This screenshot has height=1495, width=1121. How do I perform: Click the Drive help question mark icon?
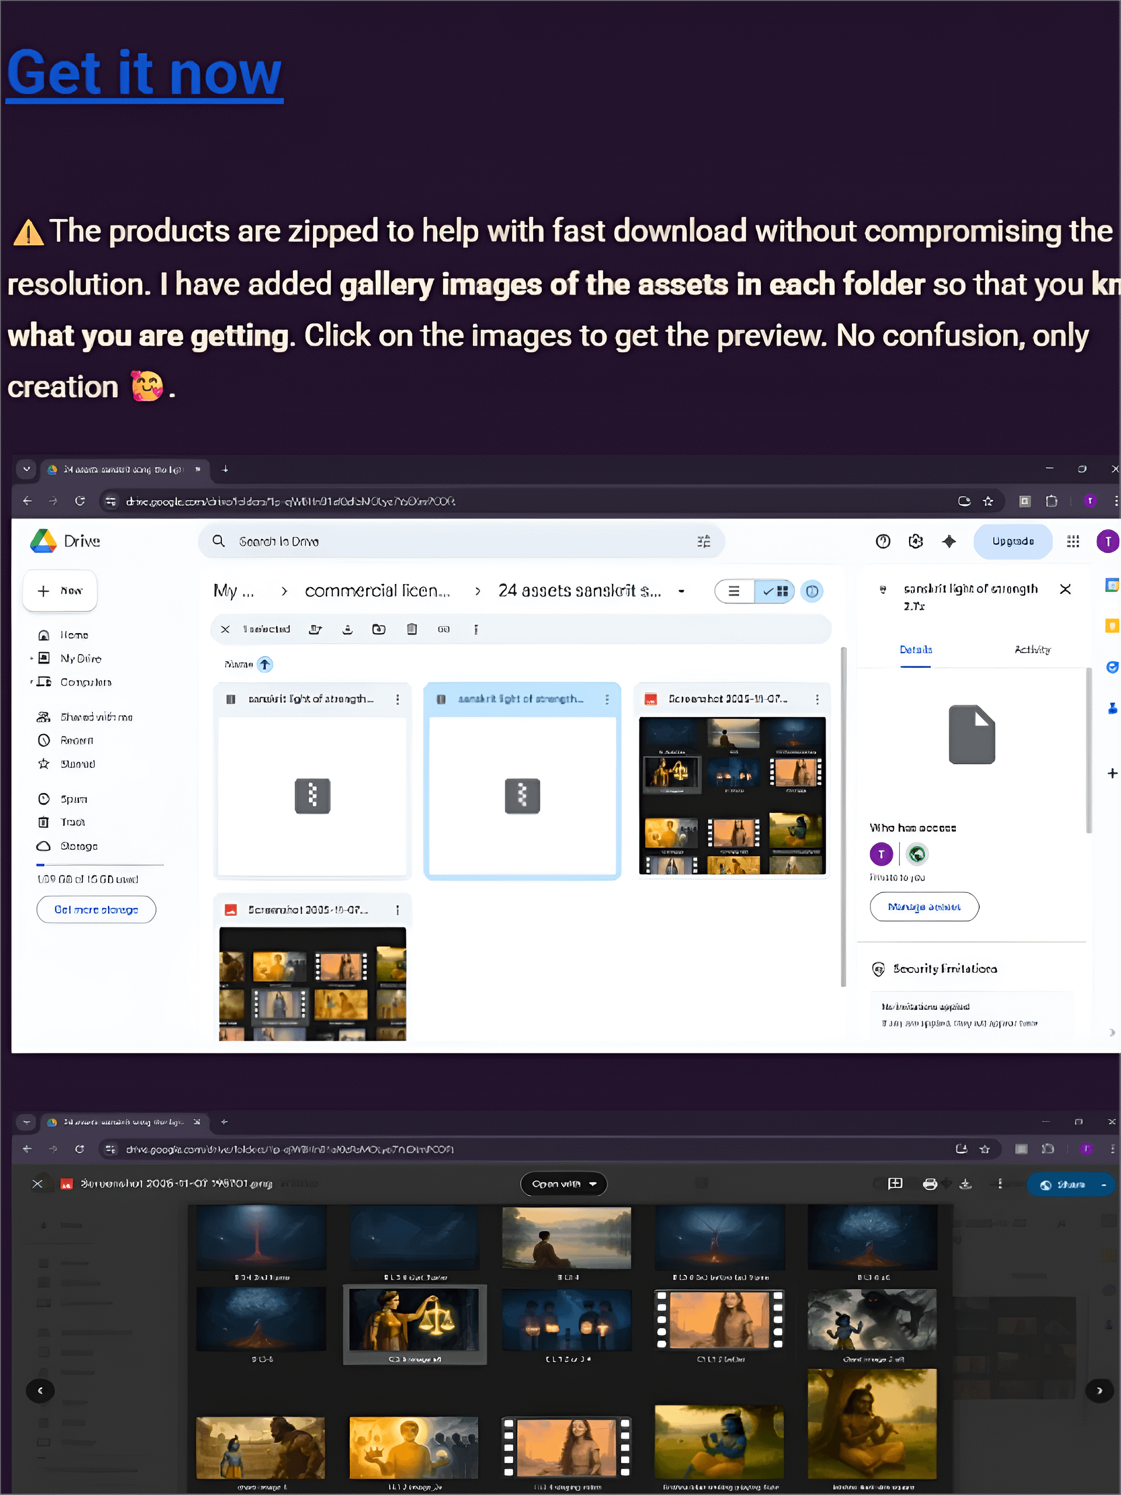coord(882,541)
